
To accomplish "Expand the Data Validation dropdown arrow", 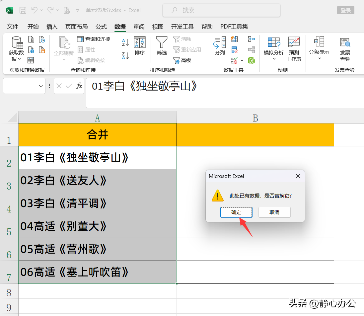I will (x=242, y=61).
